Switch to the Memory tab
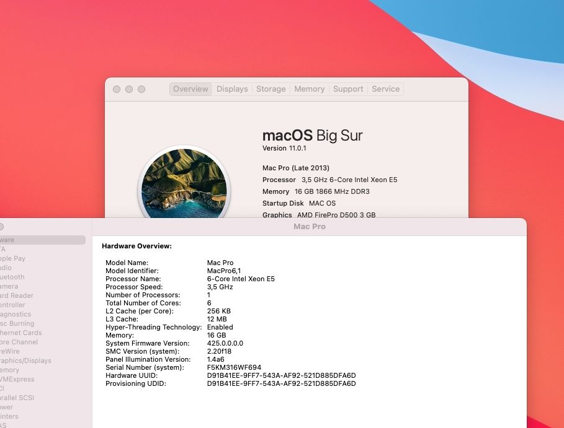 tap(310, 89)
